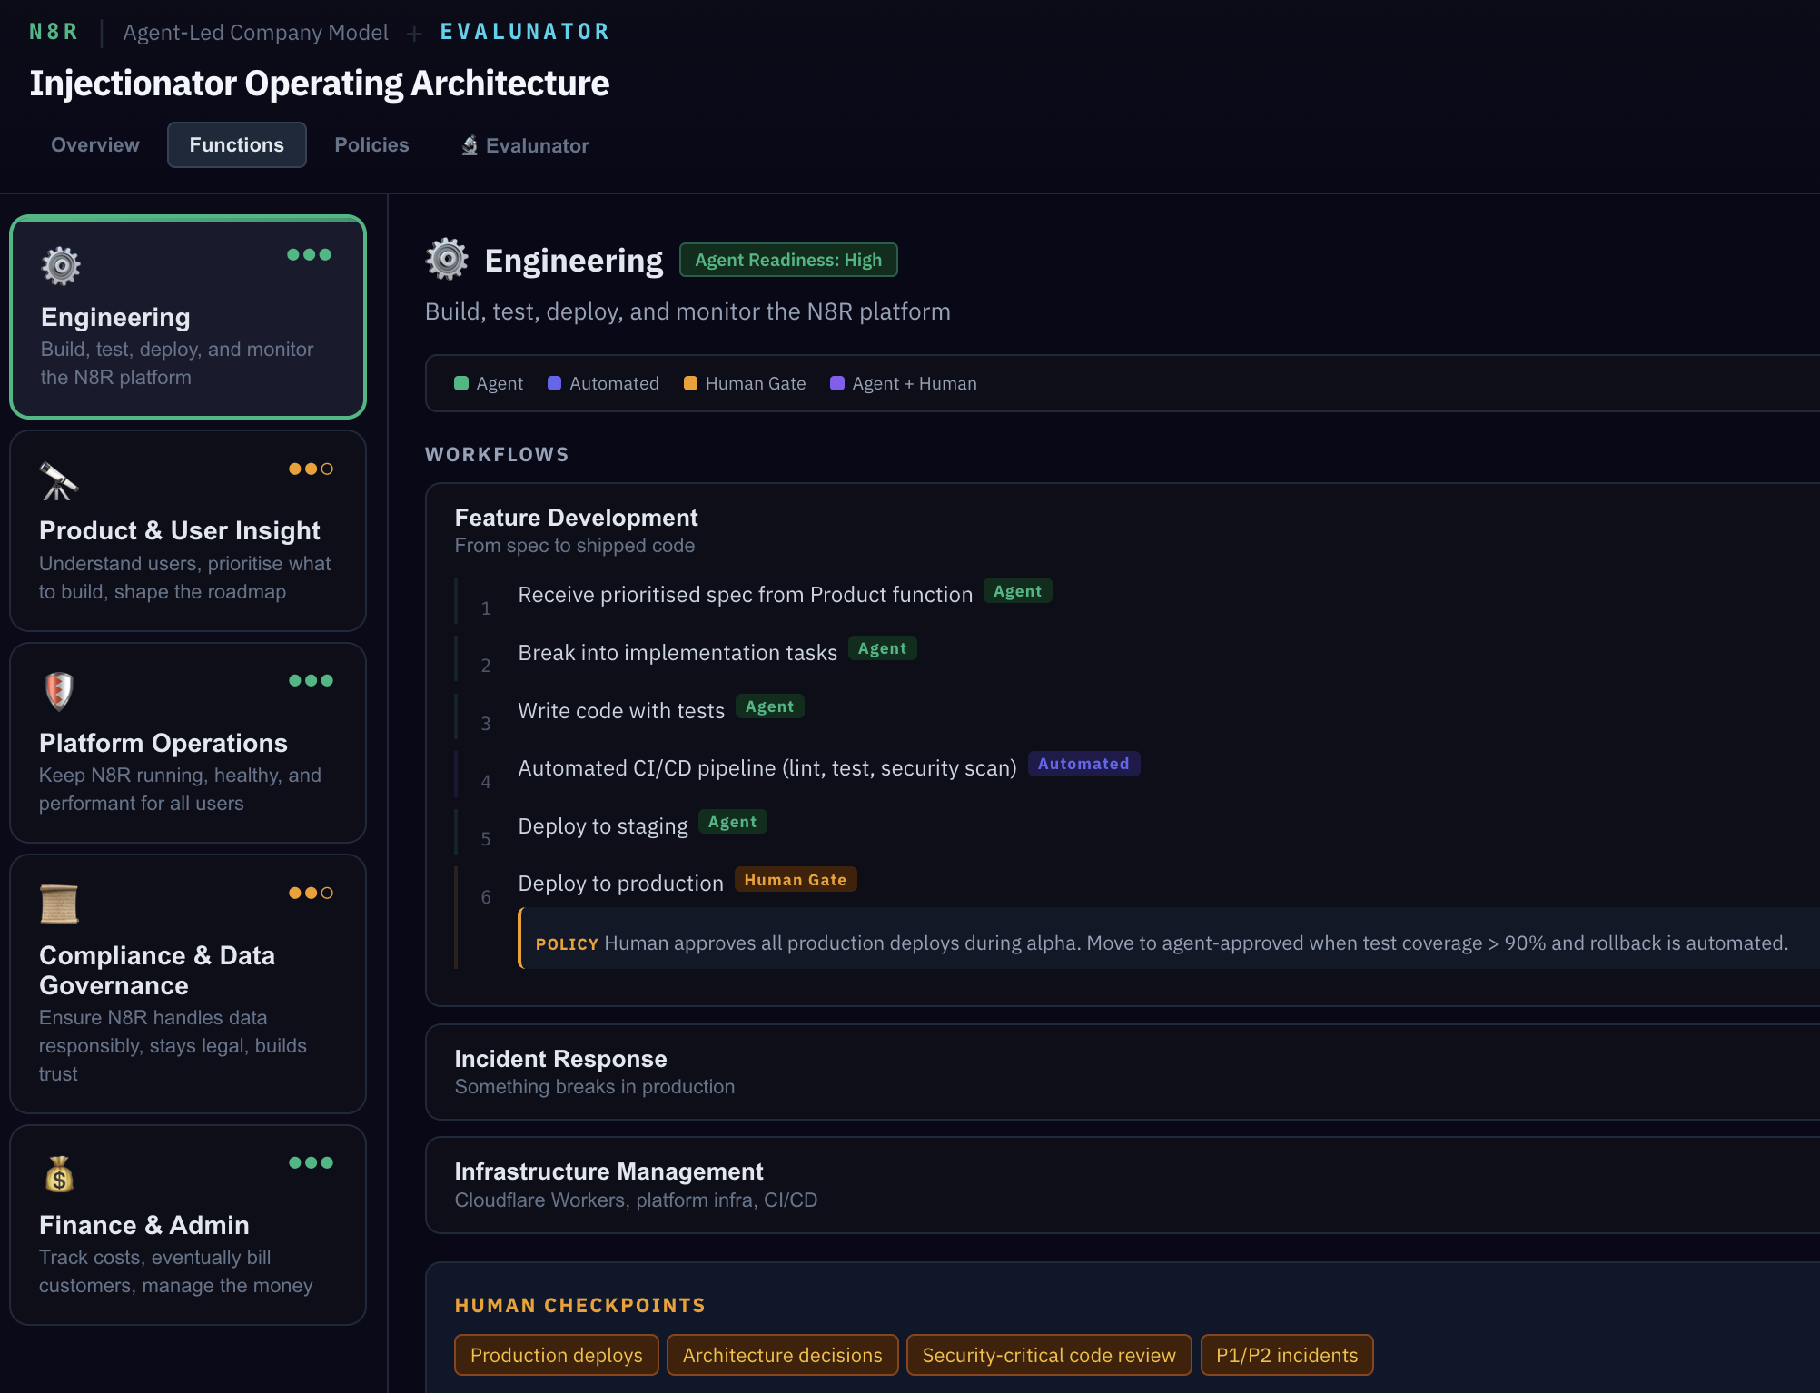The image size is (1820, 1393).
Task: Click the N8R logo text
Action: click(x=54, y=32)
